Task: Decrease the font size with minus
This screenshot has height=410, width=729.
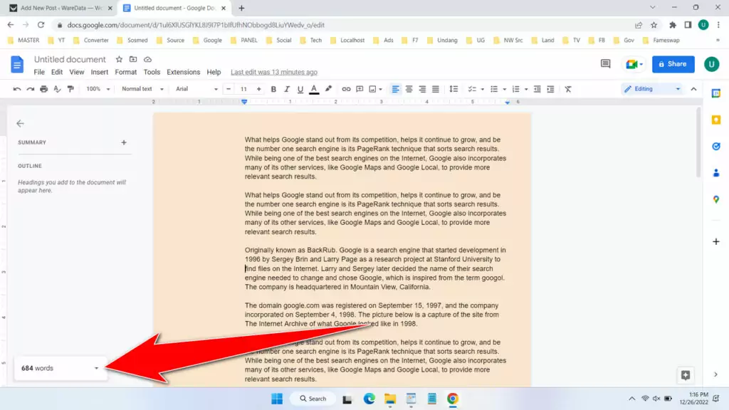Action: 229,89
